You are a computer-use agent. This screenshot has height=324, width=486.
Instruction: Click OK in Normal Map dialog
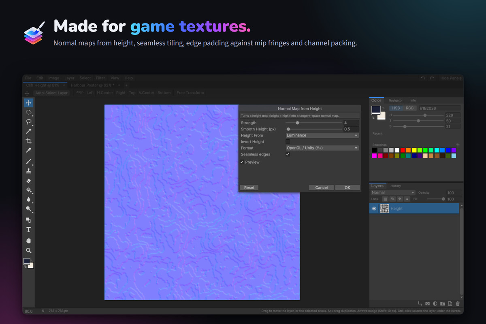click(x=347, y=188)
